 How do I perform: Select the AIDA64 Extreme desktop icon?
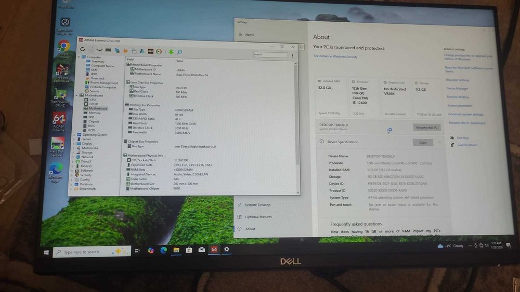tap(59, 122)
